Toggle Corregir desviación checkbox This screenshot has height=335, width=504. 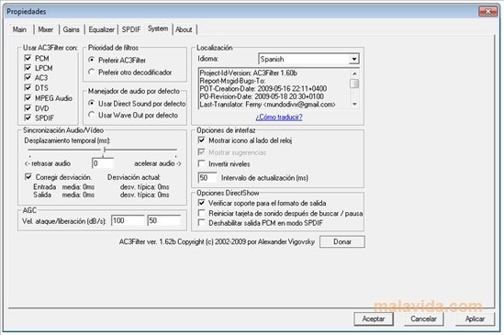28,177
